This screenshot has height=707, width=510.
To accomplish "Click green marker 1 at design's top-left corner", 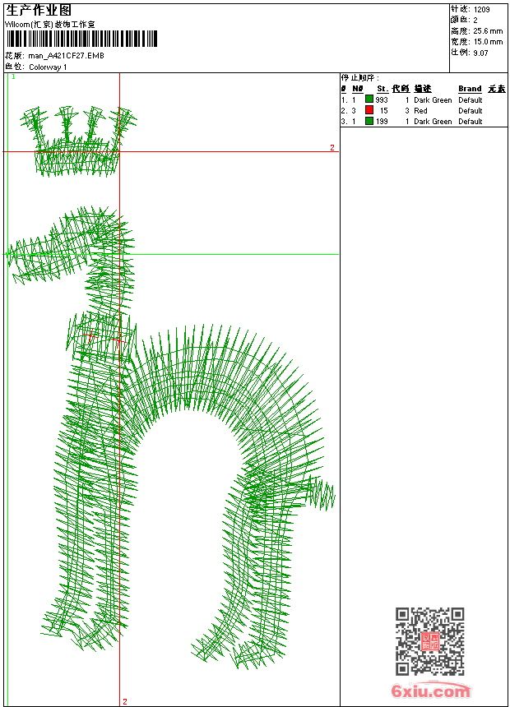I will [x=13, y=76].
